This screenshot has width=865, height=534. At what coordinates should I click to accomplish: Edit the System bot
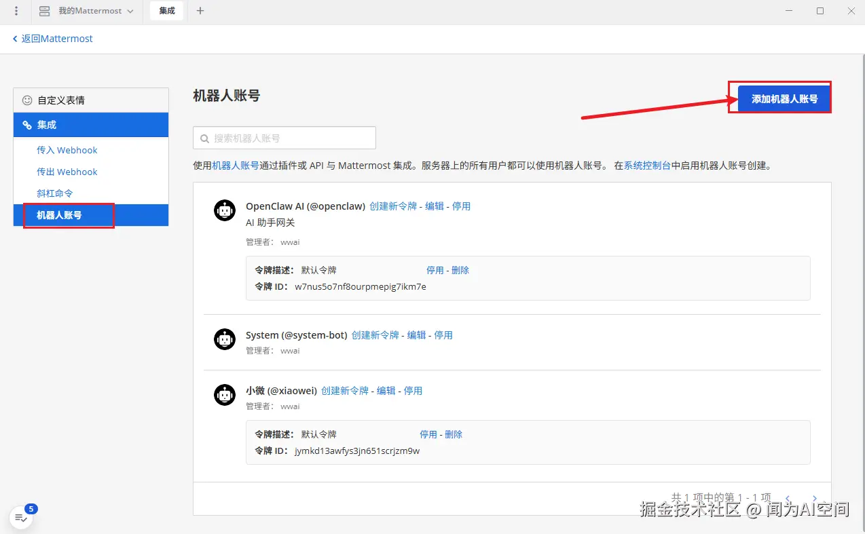coord(417,335)
